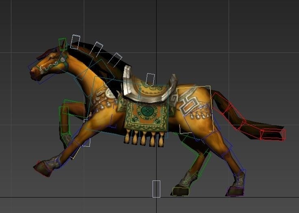This screenshot has height=213, width=299.
Task: Select the red bone on the extended front hoof
Action: pos(43,169)
